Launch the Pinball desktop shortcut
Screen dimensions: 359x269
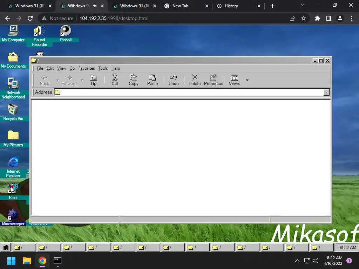coord(66,34)
